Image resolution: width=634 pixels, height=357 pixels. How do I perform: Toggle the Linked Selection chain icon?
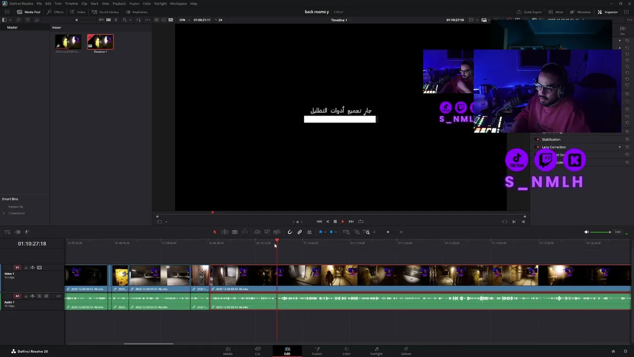300,232
